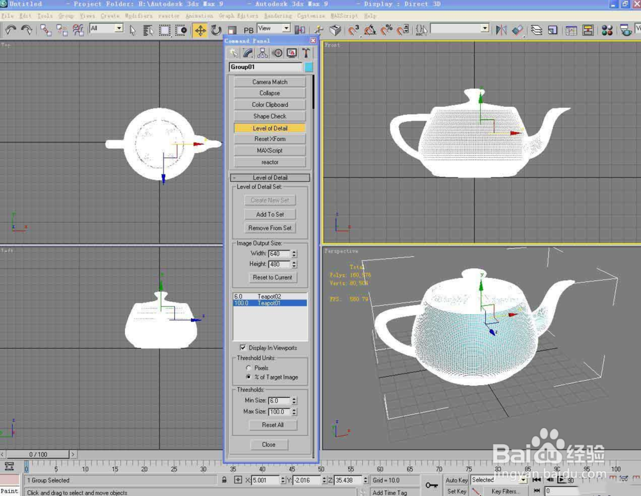Screen dimensions: 641x496
Task: Click the reactor utility button
Action: (x=270, y=162)
